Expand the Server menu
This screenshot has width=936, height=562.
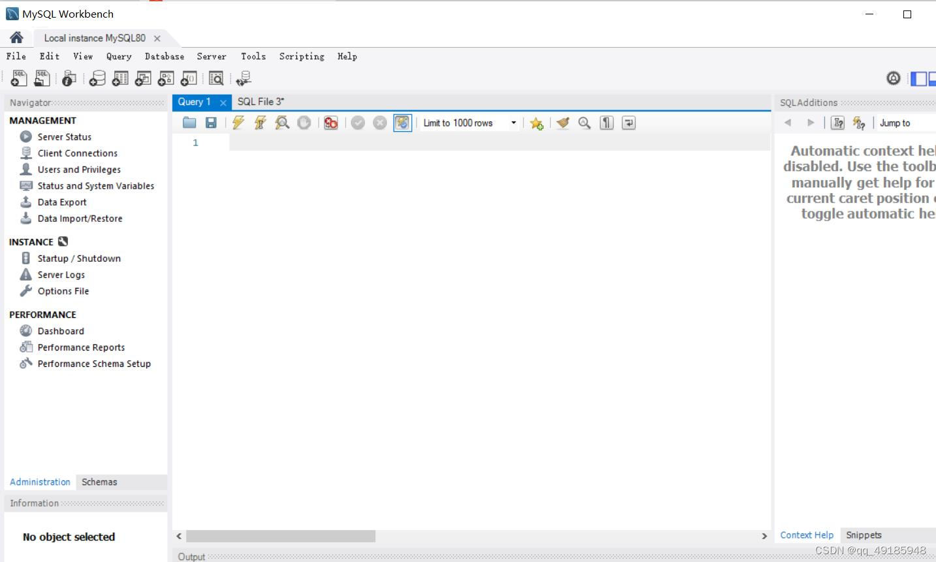pos(211,57)
